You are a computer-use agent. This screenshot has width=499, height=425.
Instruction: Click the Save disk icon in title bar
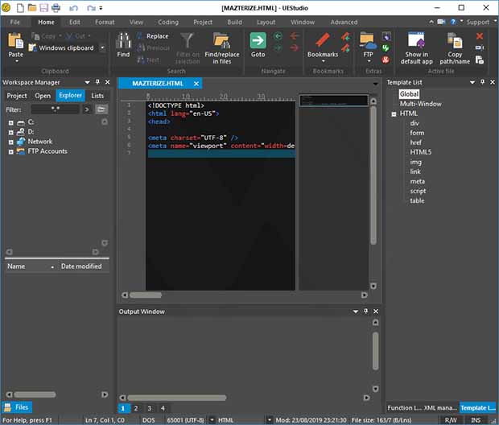[x=44, y=7]
